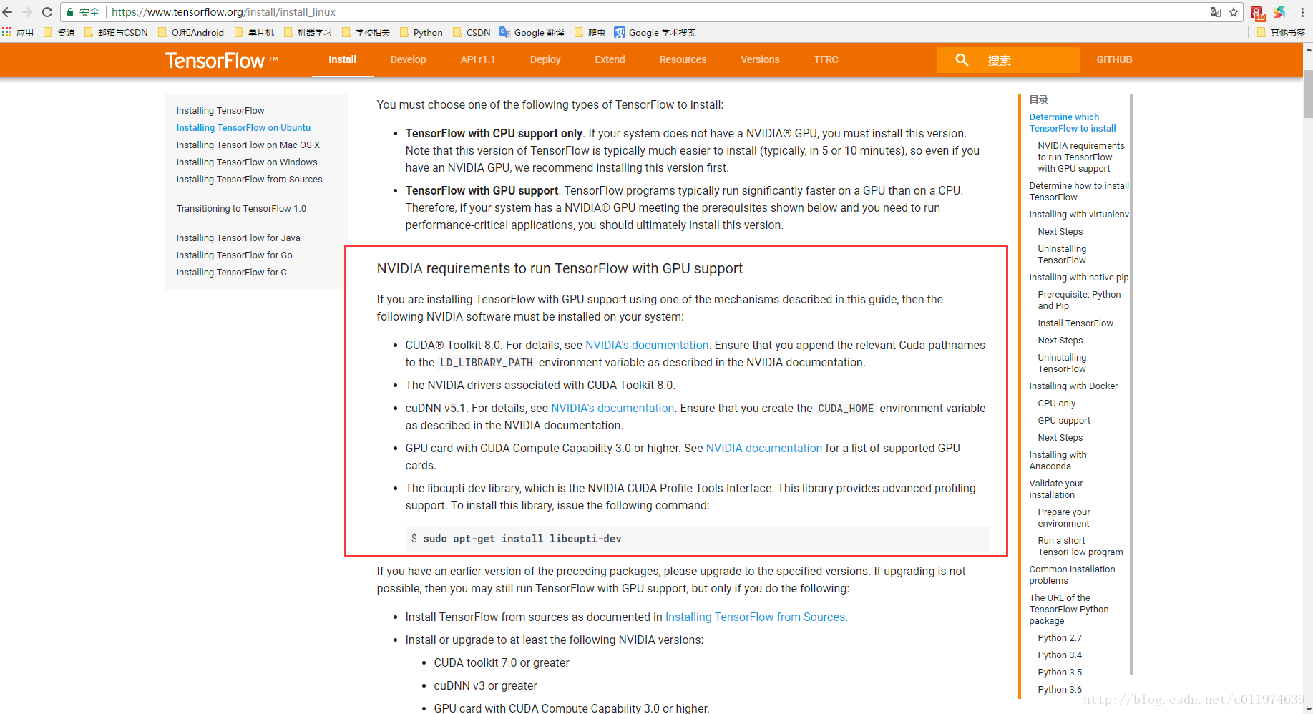Open Installing TensorFlow on Windows
This screenshot has height=714, width=1313.
coord(247,162)
